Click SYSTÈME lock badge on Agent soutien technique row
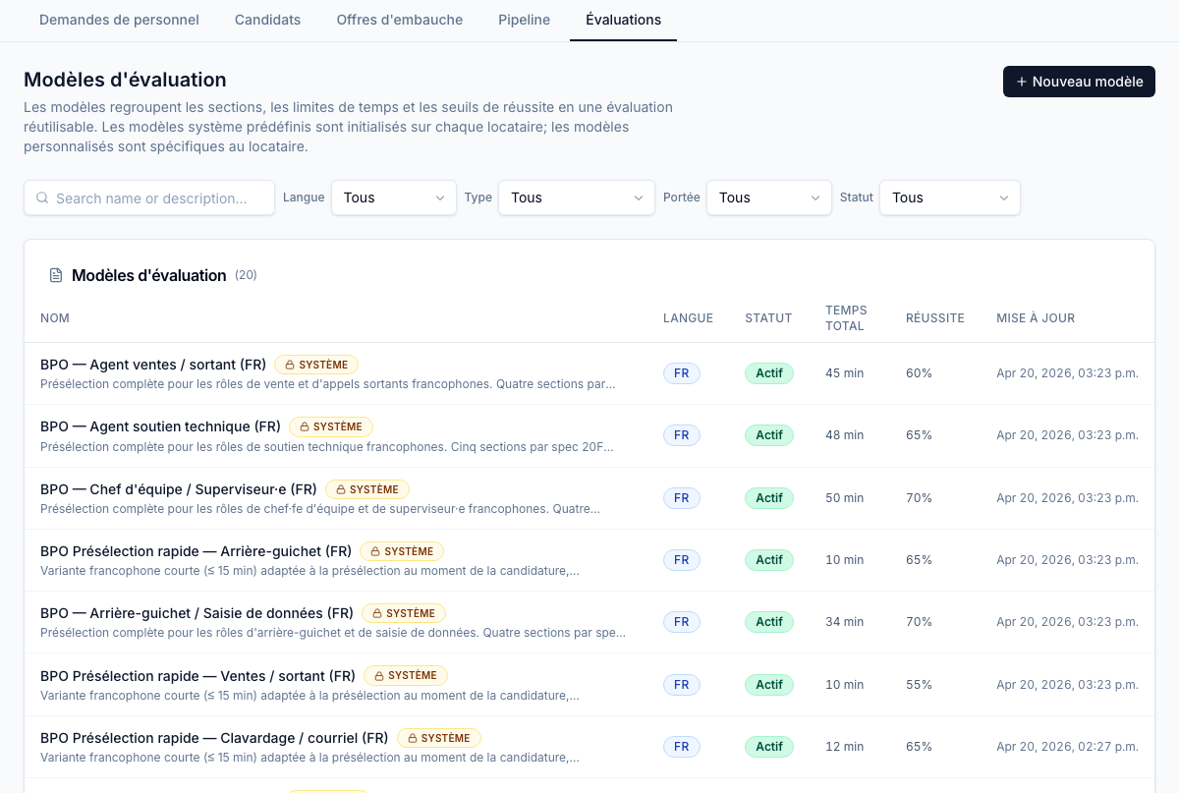The height and width of the screenshot is (793, 1179). click(331, 426)
